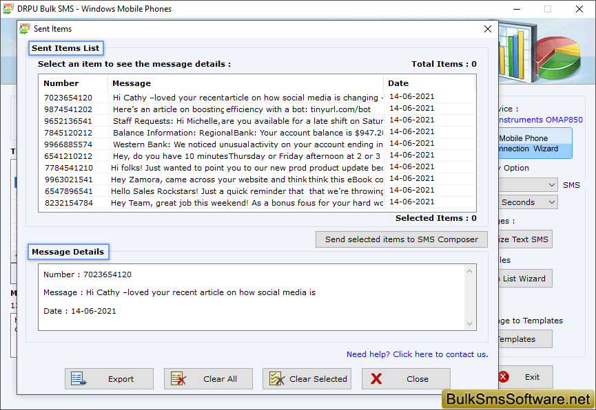Click the red X Close icon
The image size is (596, 410).
click(x=376, y=378)
